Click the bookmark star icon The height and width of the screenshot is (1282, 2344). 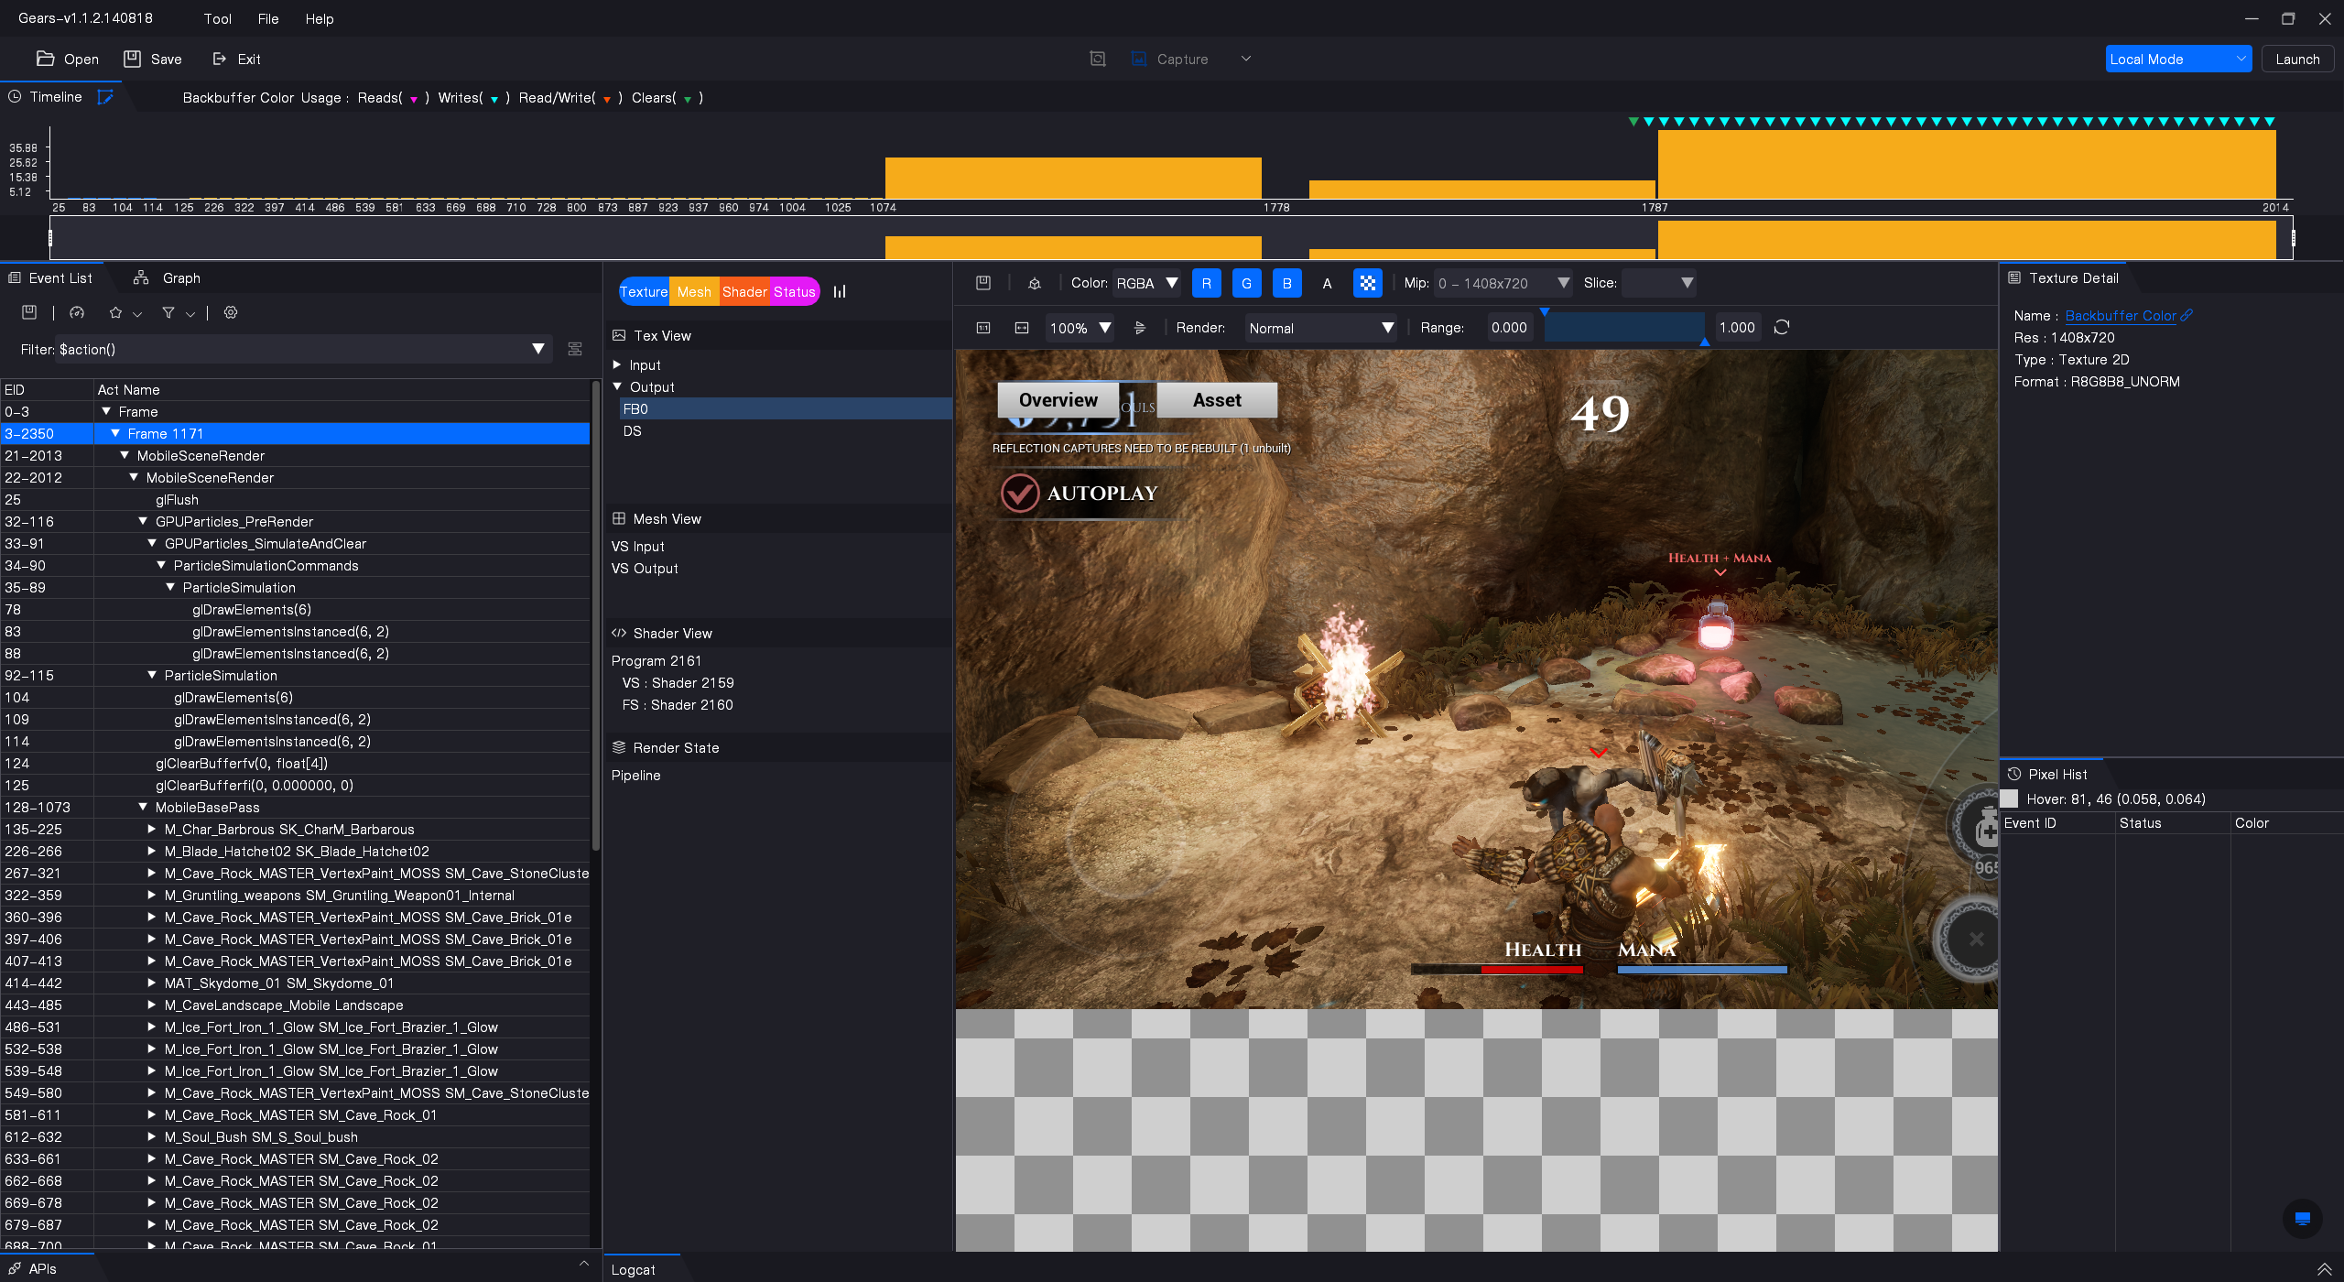(x=115, y=313)
